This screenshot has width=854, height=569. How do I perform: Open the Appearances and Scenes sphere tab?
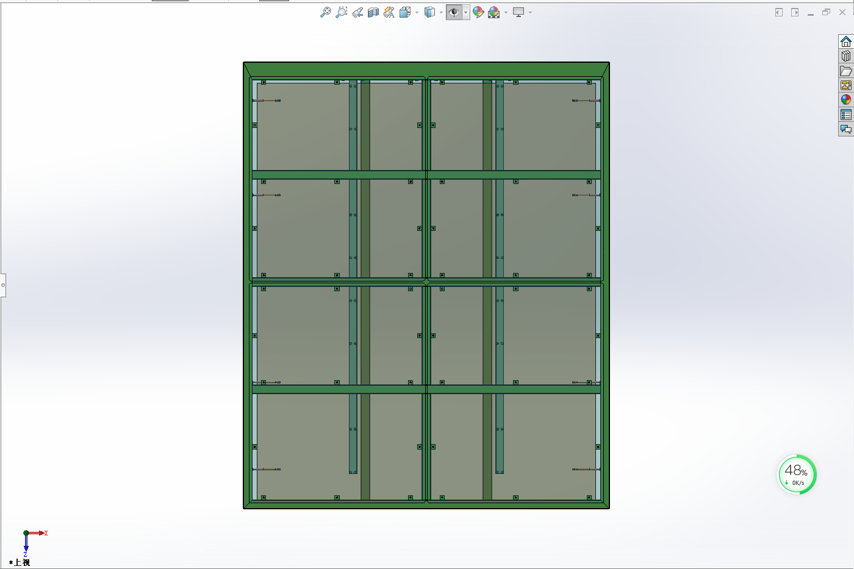(846, 100)
